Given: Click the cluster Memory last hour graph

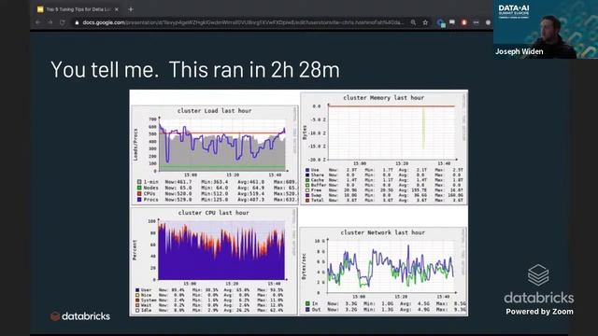Looking at the screenshot, I should point(384,148).
